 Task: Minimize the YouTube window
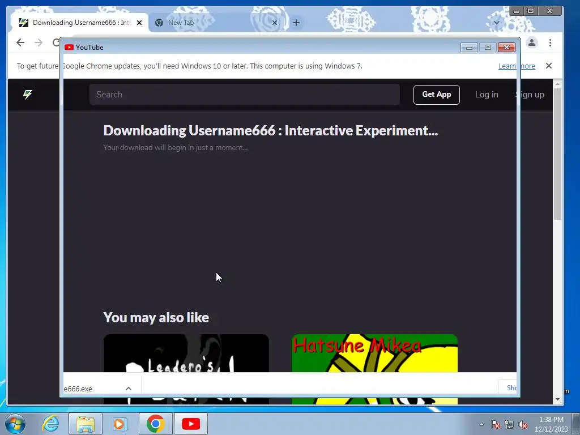coord(469,48)
